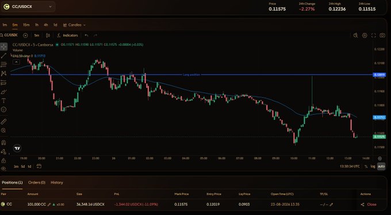Switch to the 15m timeframe
This screenshot has height=215, width=391.
26,25
